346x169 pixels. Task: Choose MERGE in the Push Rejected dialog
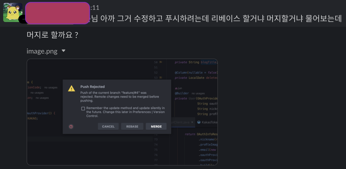point(156,127)
